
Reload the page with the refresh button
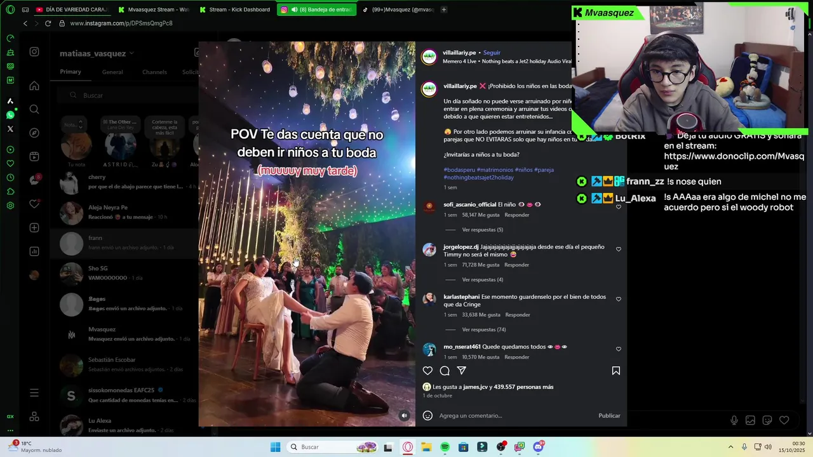click(48, 23)
